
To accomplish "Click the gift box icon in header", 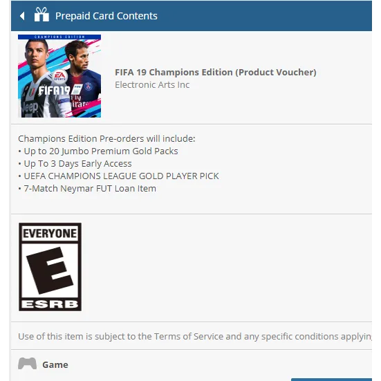I will [x=41, y=15].
